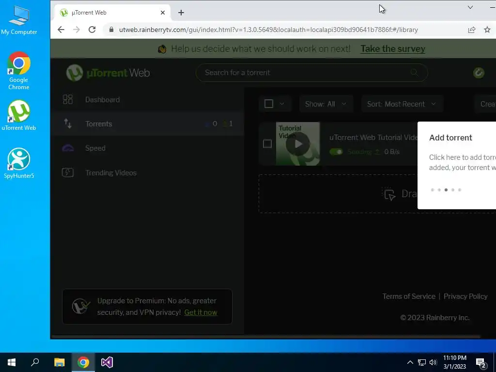
Task: Click the uTorrent Web logo in header
Action: (x=108, y=73)
